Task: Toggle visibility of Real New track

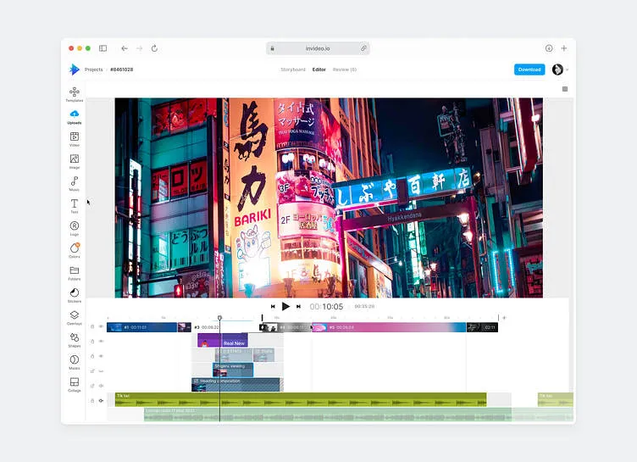Action: click(101, 342)
